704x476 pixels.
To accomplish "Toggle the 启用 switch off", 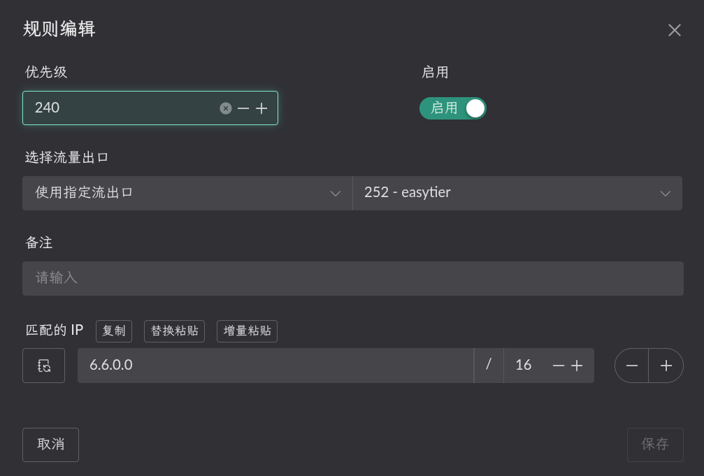I will point(452,108).
